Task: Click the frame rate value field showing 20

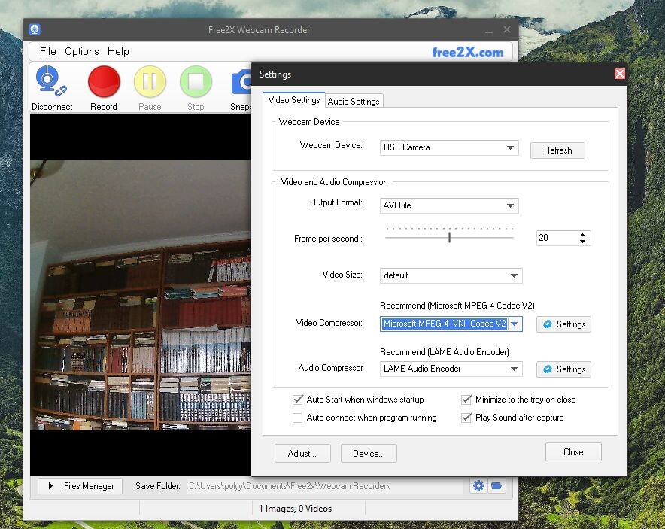Action: point(557,238)
